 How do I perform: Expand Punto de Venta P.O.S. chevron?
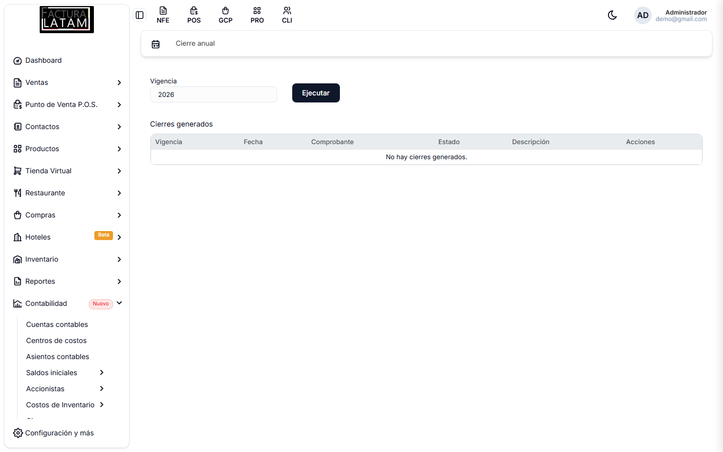coord(119,104)
